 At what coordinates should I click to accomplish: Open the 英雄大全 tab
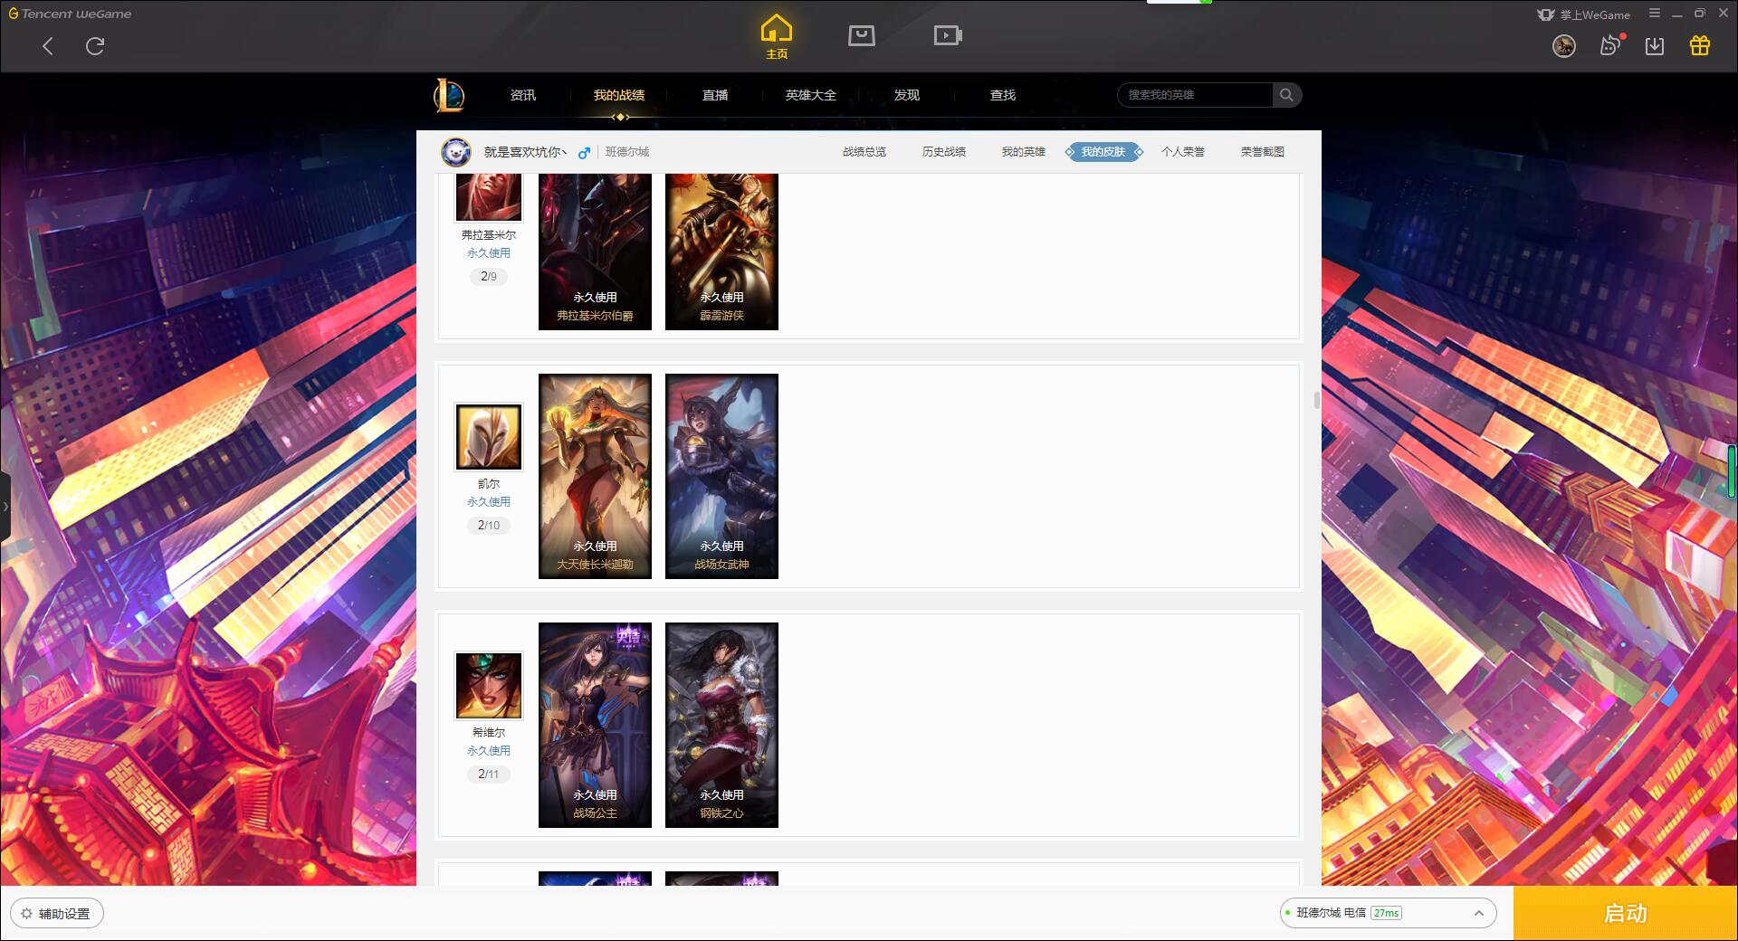click(x=811, y=95)
